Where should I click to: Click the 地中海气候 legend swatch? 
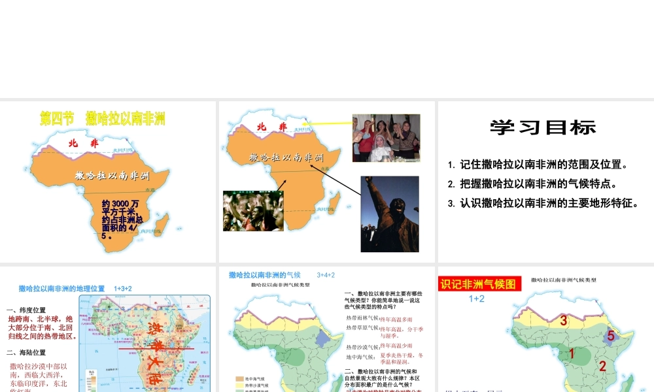(239, 379)
